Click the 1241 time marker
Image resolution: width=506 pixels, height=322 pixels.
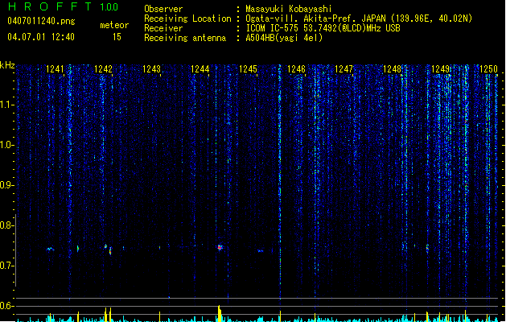click(x=55, y=69)
